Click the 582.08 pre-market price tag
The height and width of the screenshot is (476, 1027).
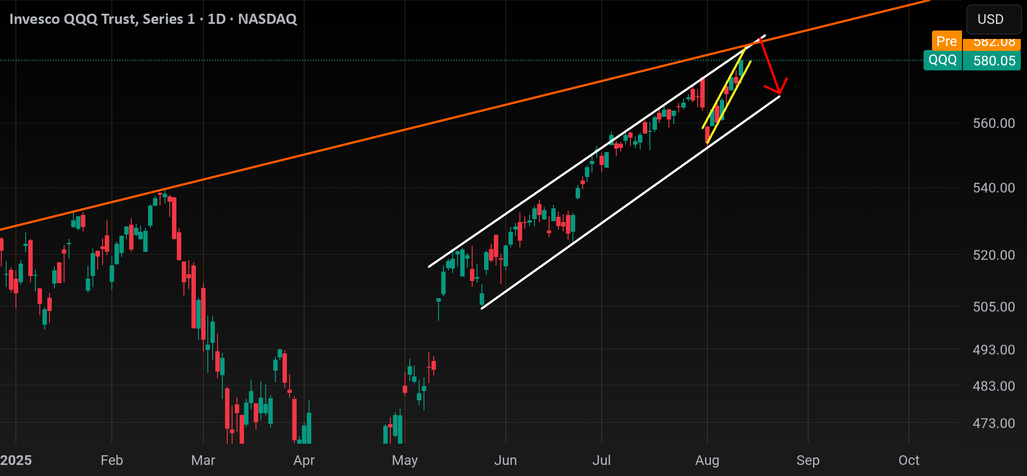(992, 42)
